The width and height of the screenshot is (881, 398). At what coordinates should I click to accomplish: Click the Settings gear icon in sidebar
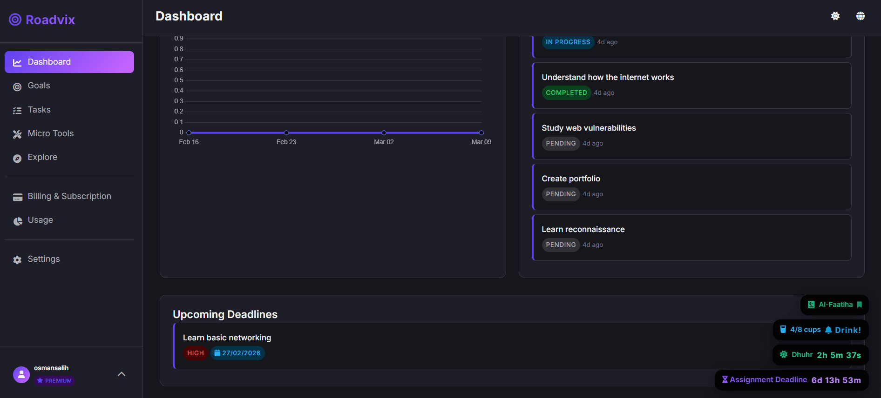click(17, 260)
